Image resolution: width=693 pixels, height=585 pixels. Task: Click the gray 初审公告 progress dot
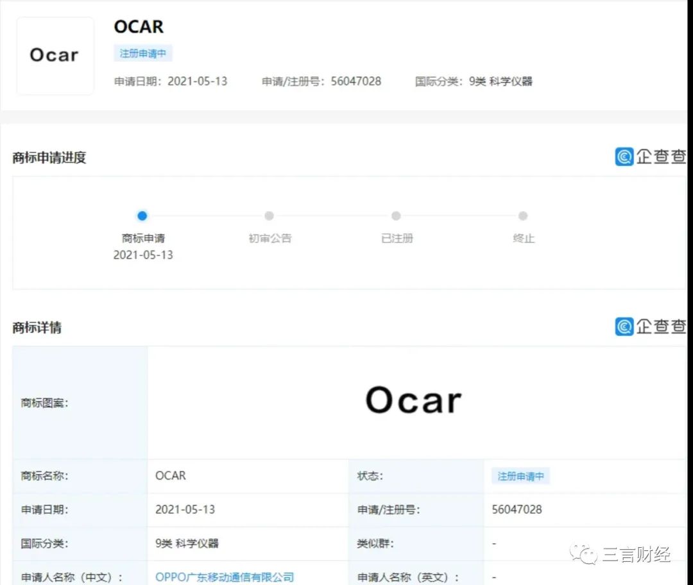point(269,216)
